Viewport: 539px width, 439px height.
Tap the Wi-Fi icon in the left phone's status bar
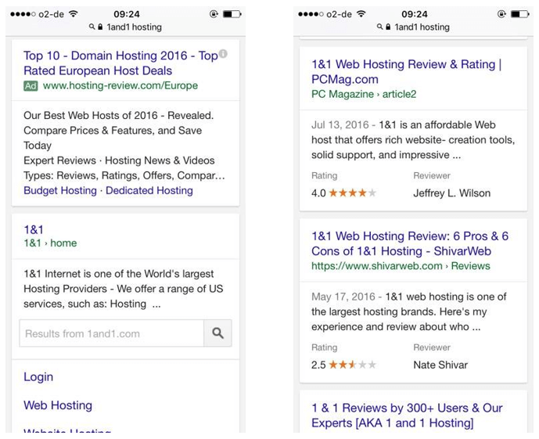[74, 14]
